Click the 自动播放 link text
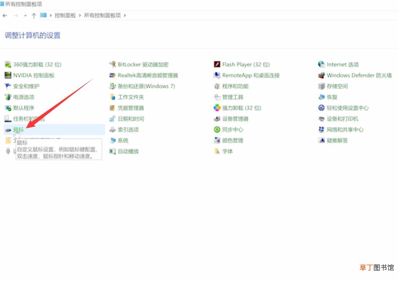Screen dimensions: 398x281 128,151
